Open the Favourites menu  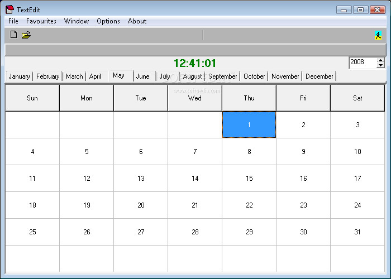click(41, 21)
